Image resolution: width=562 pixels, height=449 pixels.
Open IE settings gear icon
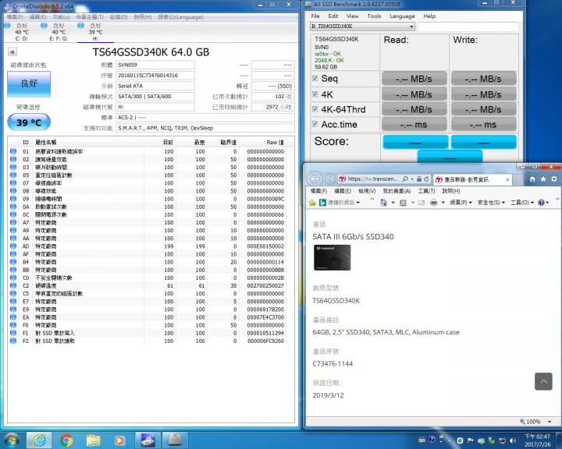[x=554, y=179]
